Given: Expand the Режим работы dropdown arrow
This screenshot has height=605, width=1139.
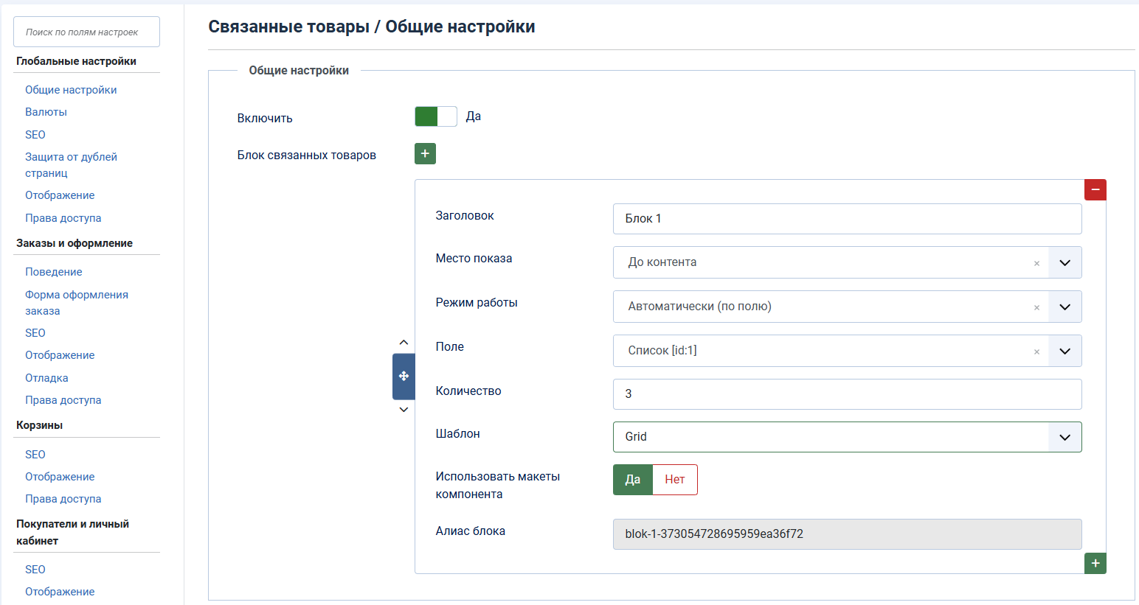Looking at the screenshot, I should (1064, 307).
